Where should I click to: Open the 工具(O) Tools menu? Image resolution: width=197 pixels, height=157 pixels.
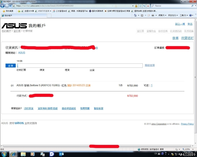[184, 15]
